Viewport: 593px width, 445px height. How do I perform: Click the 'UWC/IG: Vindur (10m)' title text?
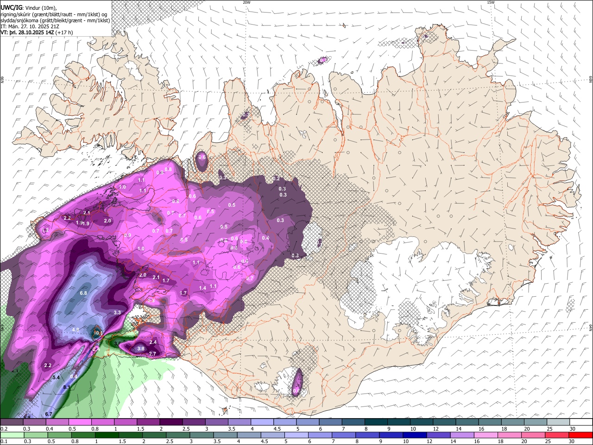(x=28, y=7)
